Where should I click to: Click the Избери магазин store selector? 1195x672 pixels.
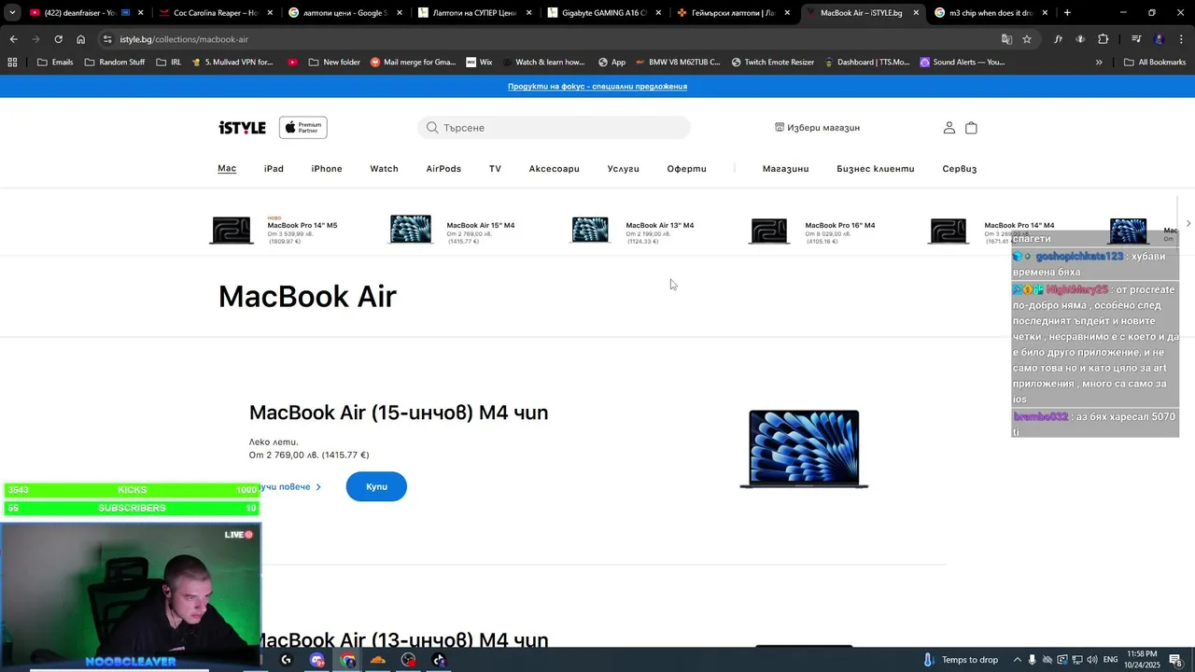click(817, 128)
